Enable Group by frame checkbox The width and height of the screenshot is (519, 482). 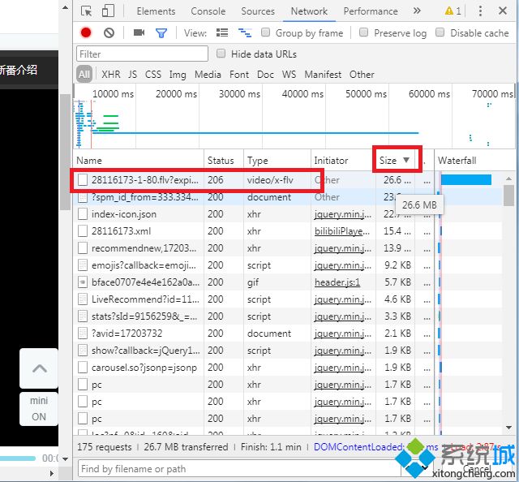[265, 32]
